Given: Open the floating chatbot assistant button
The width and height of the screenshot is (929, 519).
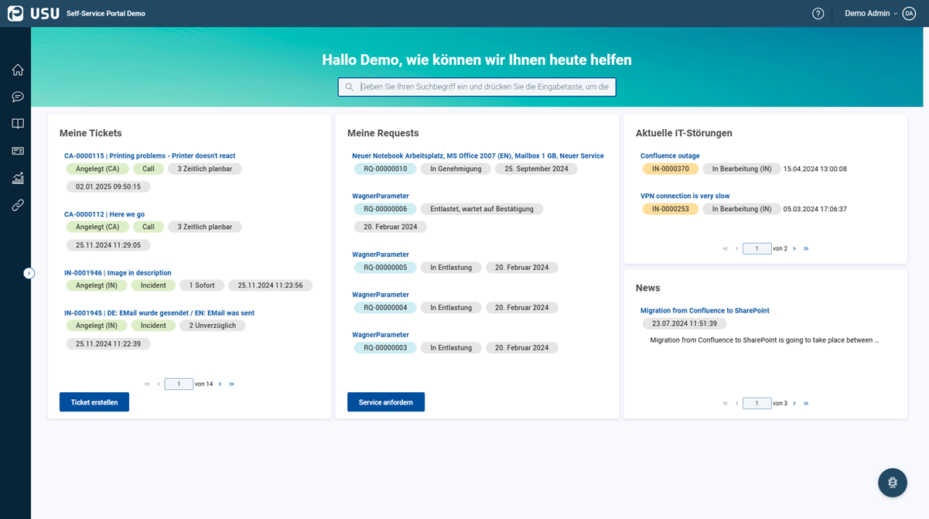Looking at the screenshot, I should coord(893,483).
